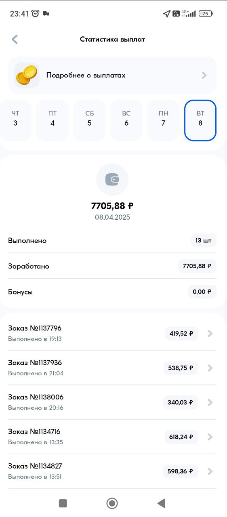Tap the 13 шт completed count badge

click(x=204, y=240)
